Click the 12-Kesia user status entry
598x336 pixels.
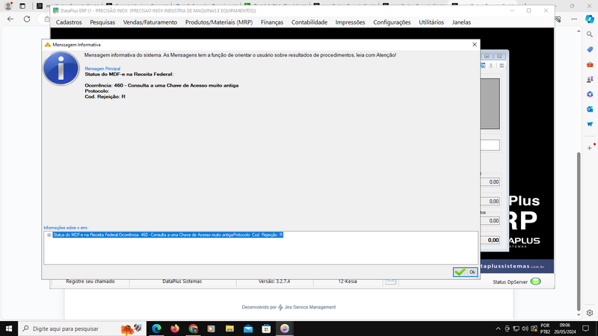348,282
